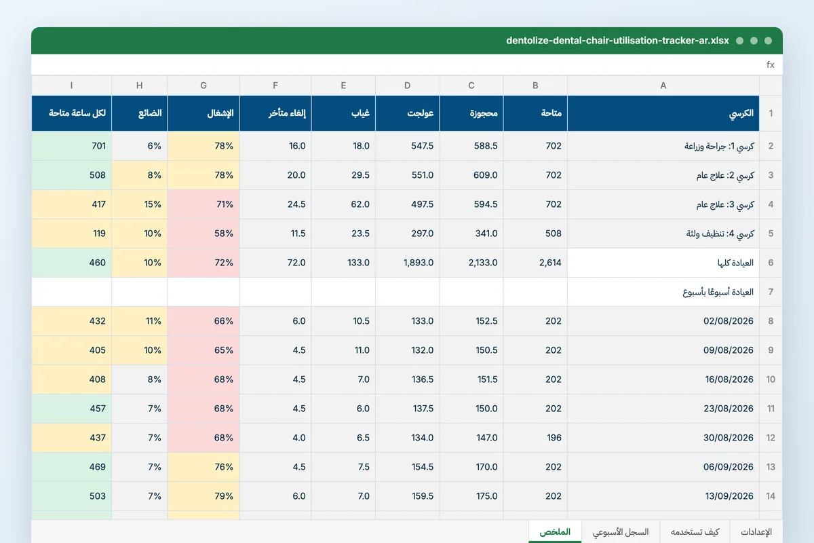Screen dimensions: 814x543
Task: Select the كرسي 2: علاج عام cell
Action: (x=663, y=175)
